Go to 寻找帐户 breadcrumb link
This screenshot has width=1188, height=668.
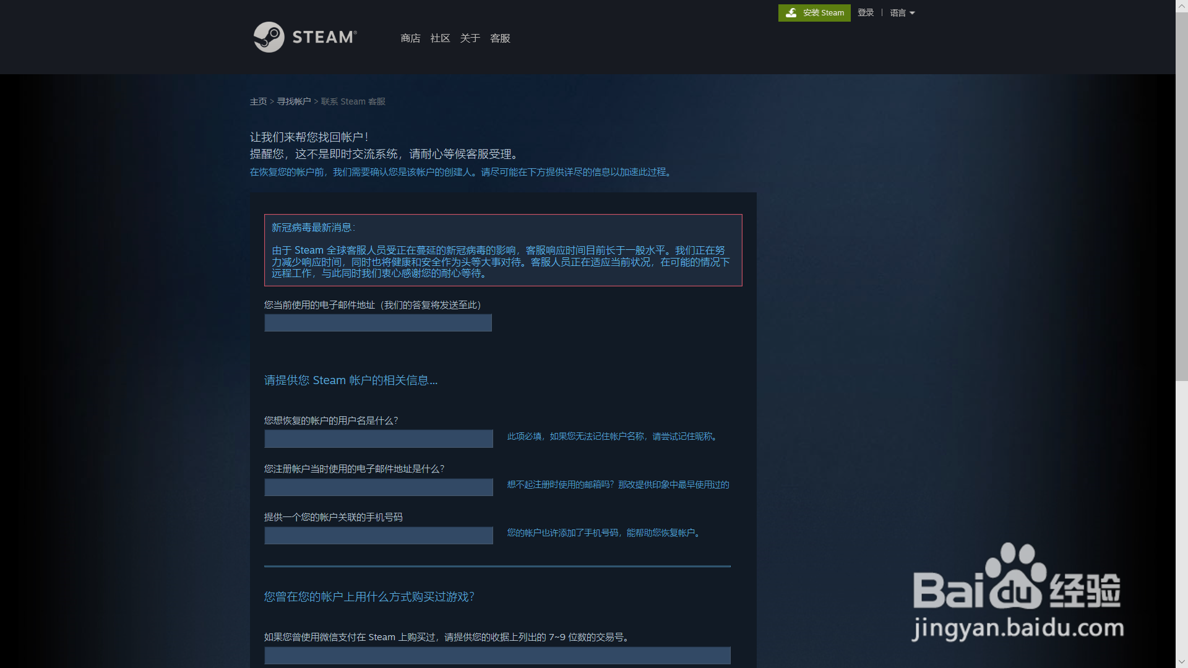click(x=294, y=101)
